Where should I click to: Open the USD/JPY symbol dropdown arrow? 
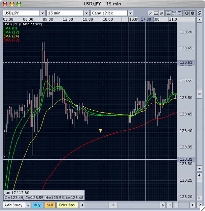click(x=42, y=13)
